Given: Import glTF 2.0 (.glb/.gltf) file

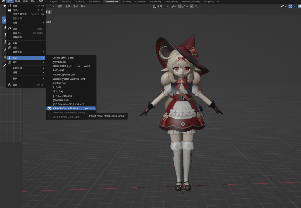Looking at the screenshot, I should click(71, 96).
